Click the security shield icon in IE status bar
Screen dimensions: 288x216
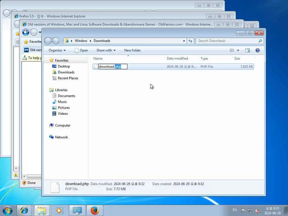coord(24,183)
